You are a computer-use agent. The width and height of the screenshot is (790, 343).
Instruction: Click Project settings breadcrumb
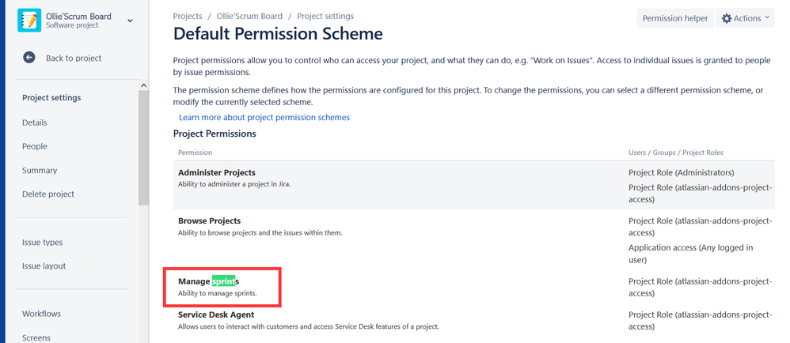point(325,16)
